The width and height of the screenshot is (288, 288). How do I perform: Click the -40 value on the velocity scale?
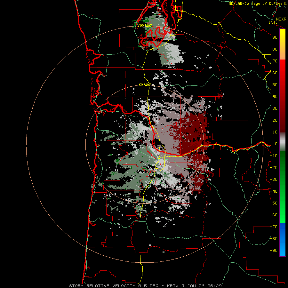(x=274, y=191)
